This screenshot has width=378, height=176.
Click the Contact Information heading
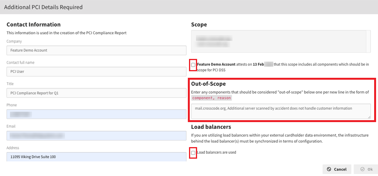pyautogui.click(x=33, y=25)
